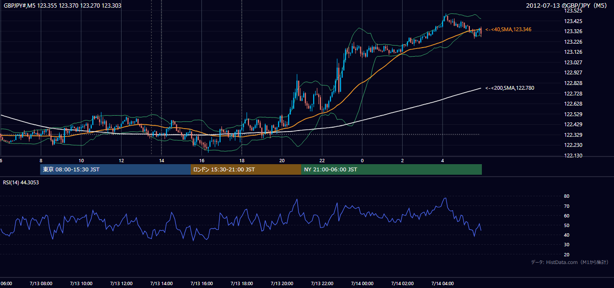The width and height of the screenshot is (614, 288).
Task: Click price axis value 122.529
Action: (573, 114)
